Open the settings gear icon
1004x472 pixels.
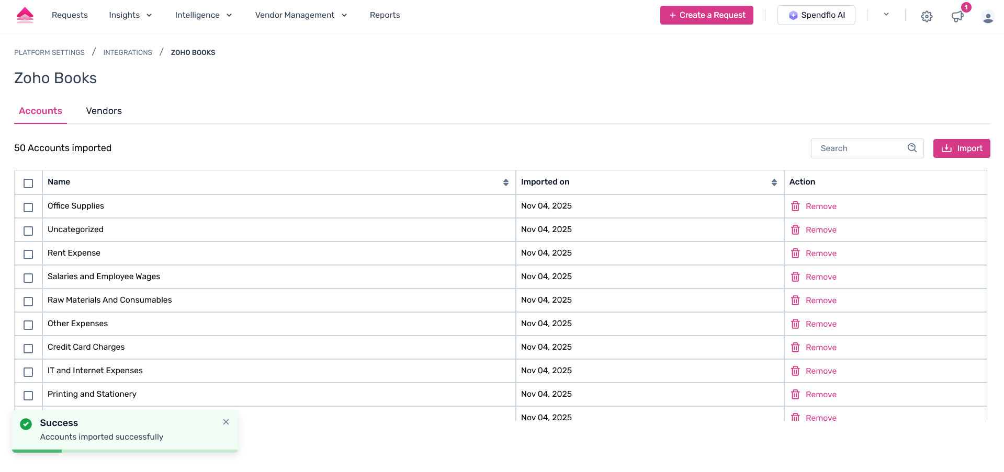pyautogui.click(x=927, y=16)
